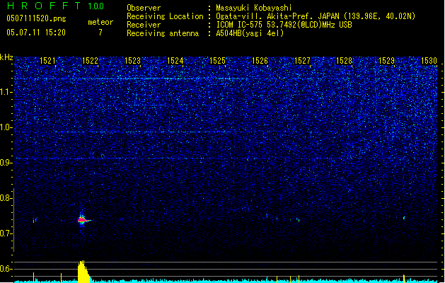Click the 0.8 kHz axis label
The width and height of the screenshot is (445, 283).
click(6, 198)
